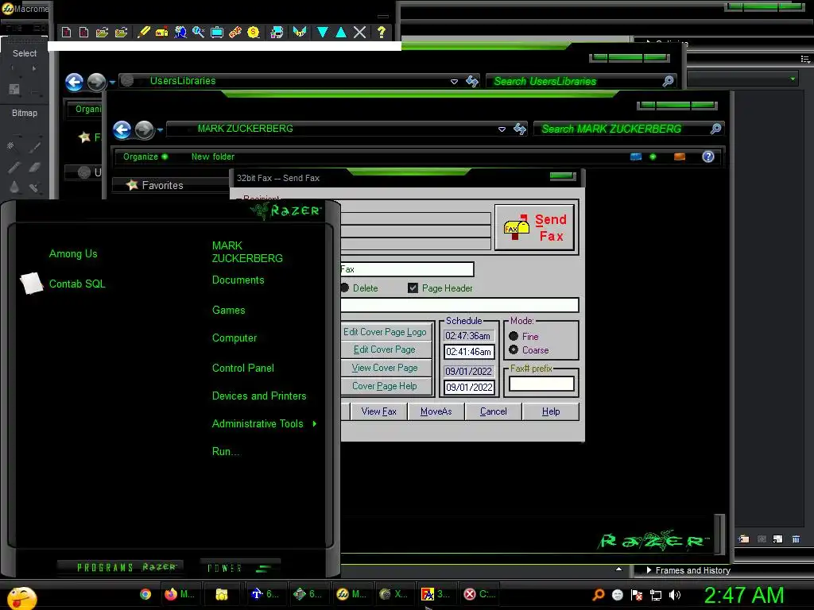
Task: Open the UsersLibraries address dropdown arrow
Action: (x=454, y=82)
